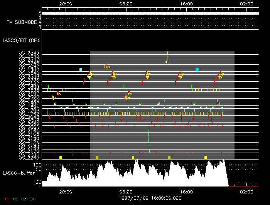The image size is (270, 205).
Task: Select the OS_1900 row label
Action: click(x=29, y=70)
